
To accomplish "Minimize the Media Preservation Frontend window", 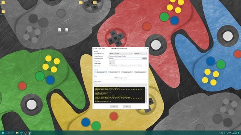I will 145,49.
